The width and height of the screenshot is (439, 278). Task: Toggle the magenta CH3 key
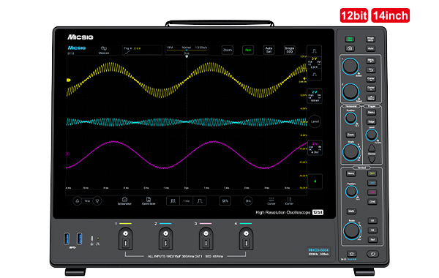coord(372,192)
